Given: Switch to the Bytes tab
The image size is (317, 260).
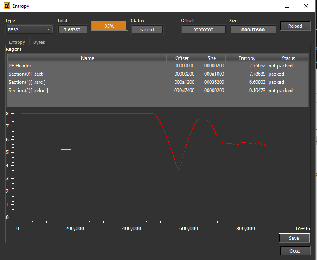Looking at the screenshot, I should [x=39, y=42].
